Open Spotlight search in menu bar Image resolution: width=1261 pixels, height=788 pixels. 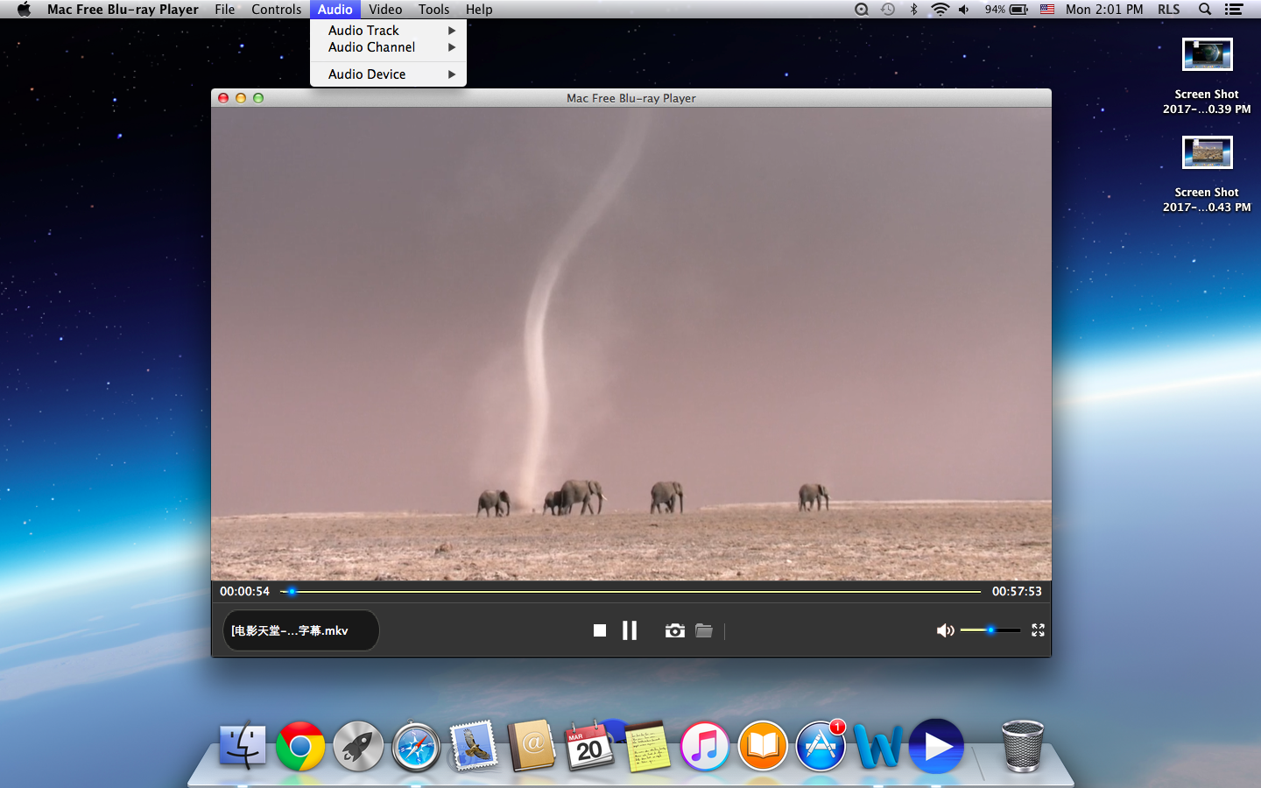click(1205, 10)
